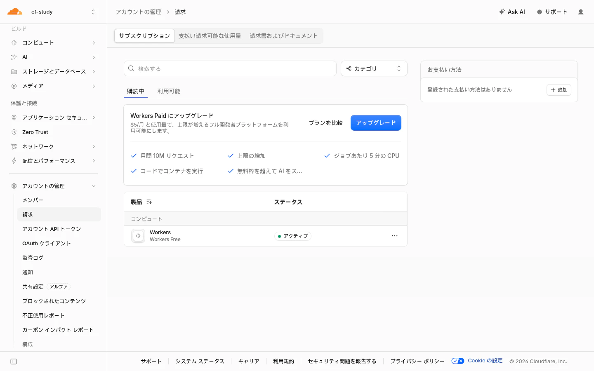Expand the AI sidebar menu chevron

click(94, 57)
